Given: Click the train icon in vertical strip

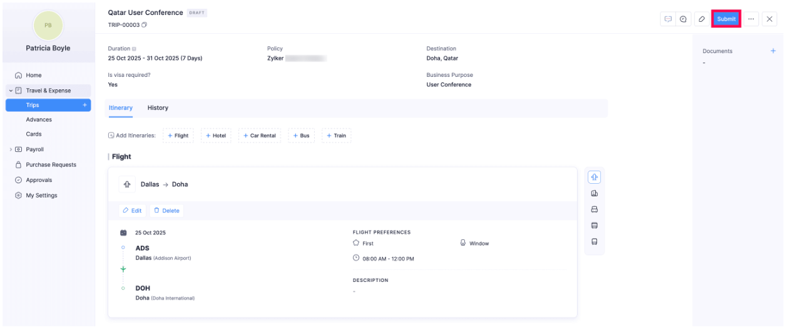Looking at the screenshot, I should (594, 242).
